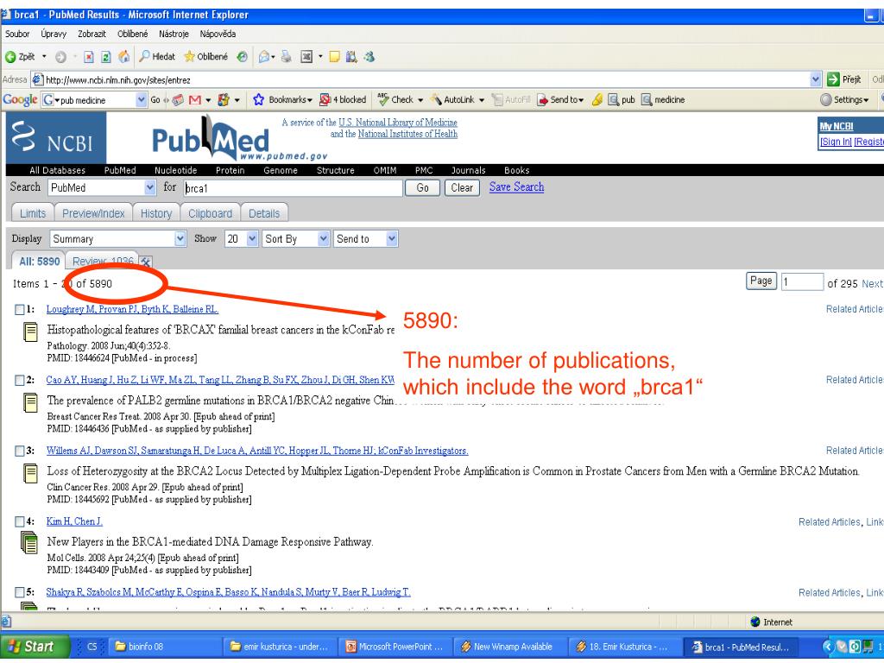884x663 pixels.
Task: Click the page number input field
Action: 802,281
